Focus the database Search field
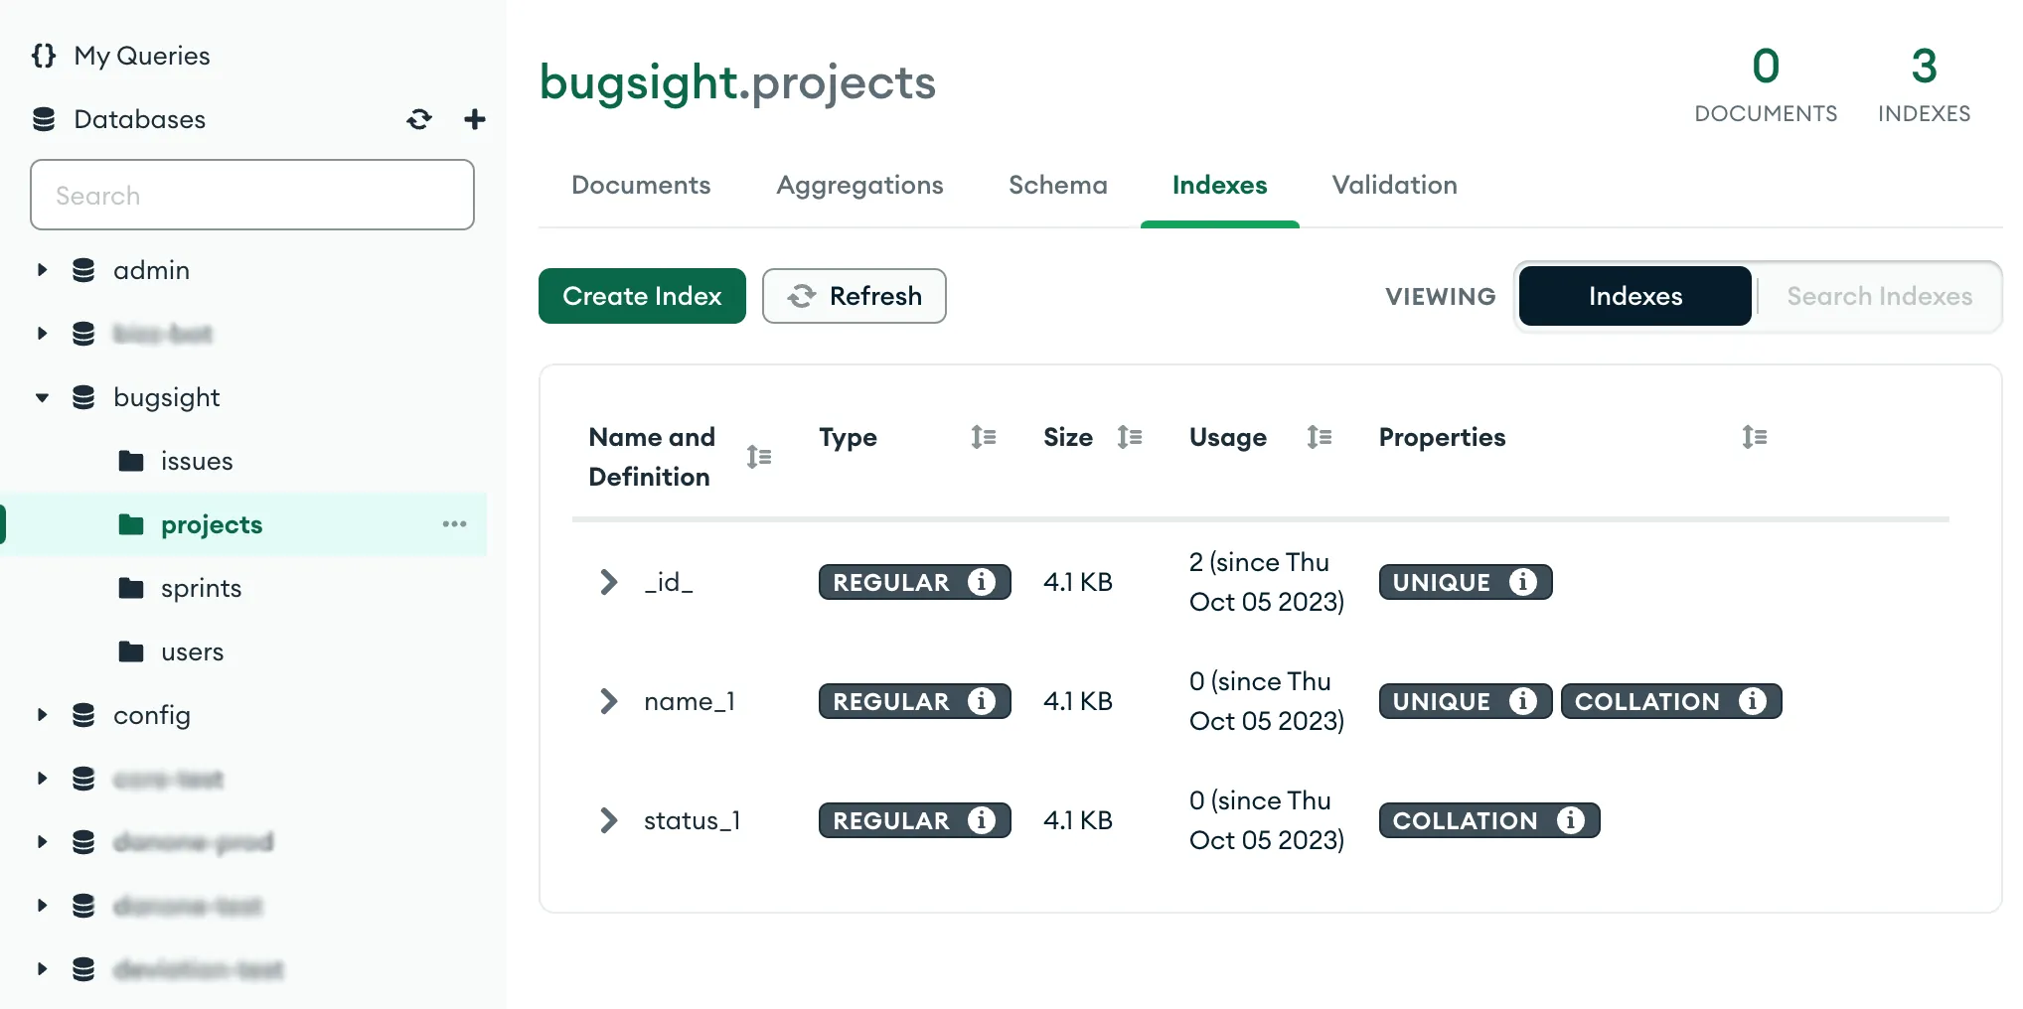This screenshot has width=2023, height=1009. 252,195
